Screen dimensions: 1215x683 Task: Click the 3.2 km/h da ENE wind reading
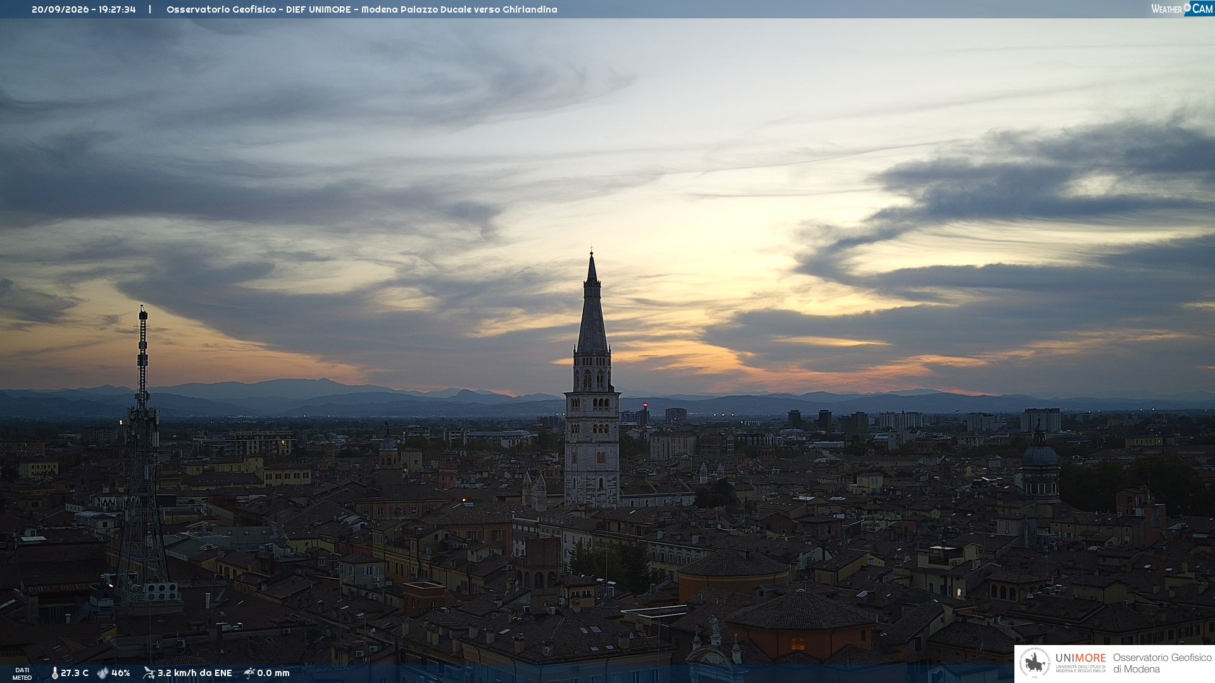click(195, 673)
